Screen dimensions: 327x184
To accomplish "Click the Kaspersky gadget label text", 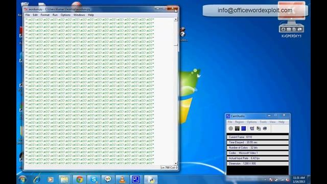I will (x=291, y=36).
